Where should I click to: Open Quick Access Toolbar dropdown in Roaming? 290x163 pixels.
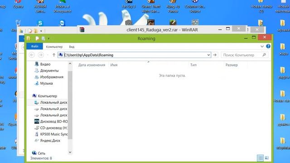pos(48,38)
